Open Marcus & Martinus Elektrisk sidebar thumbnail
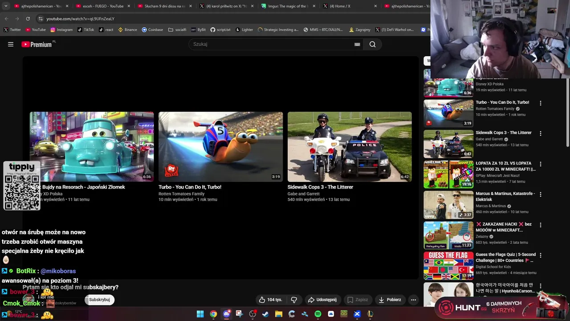This screenshot has height=321, width=570. pyautogui.click(x=448, y=205)
